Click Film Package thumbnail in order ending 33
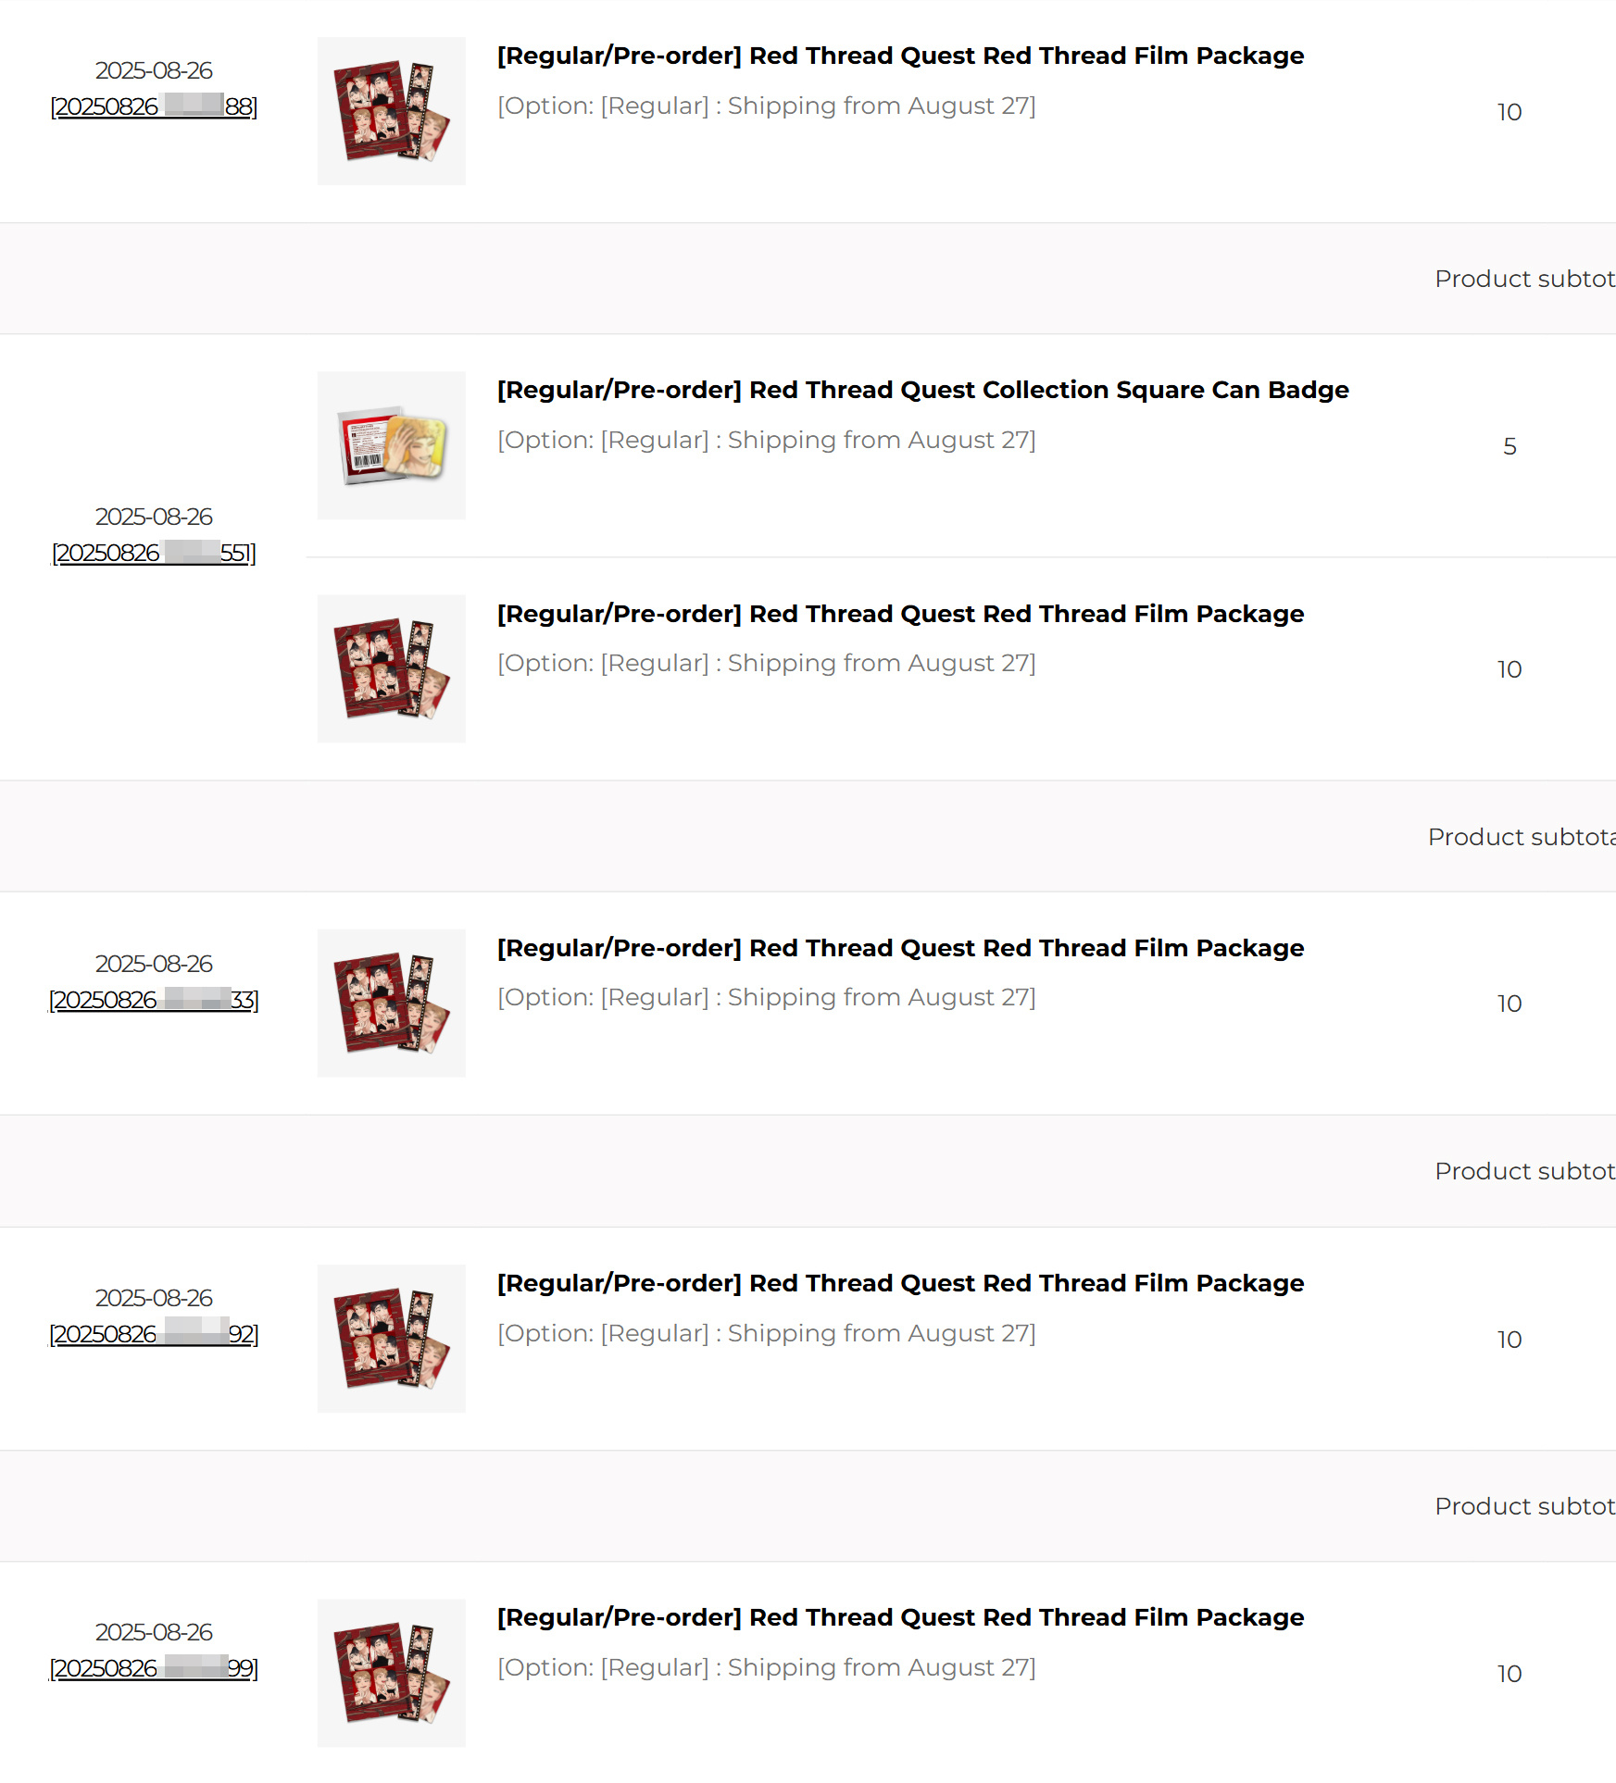 [x=392, y=1004]
